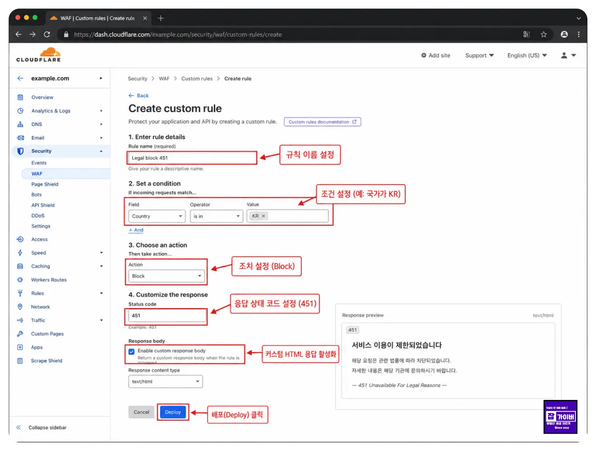
Task: Open Custom rules documentation link
Action: pos(322,122)
